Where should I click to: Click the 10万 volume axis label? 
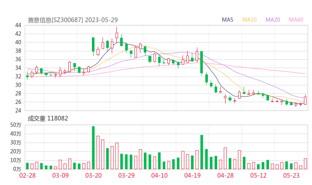pos(16,160)
